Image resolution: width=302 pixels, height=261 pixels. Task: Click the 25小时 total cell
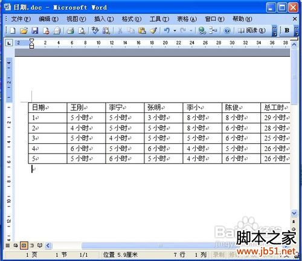click(x=275, y=138)
